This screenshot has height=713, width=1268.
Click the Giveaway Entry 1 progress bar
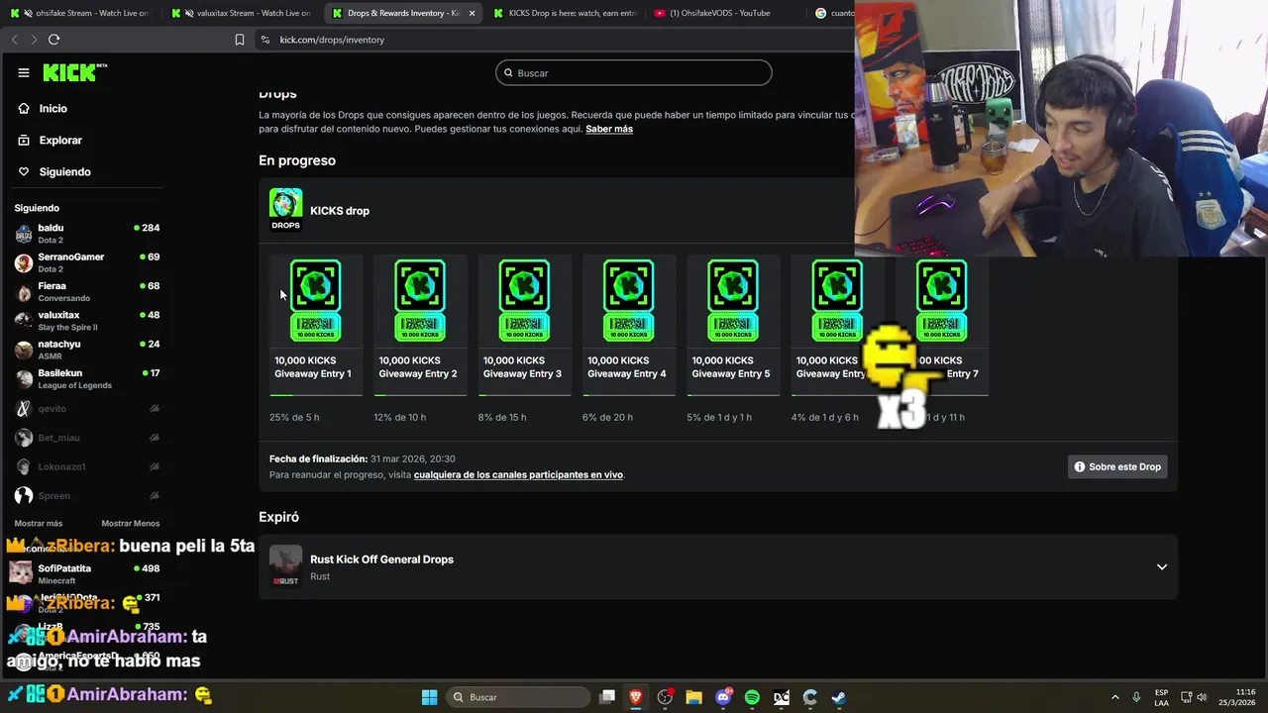coord(316,395)
